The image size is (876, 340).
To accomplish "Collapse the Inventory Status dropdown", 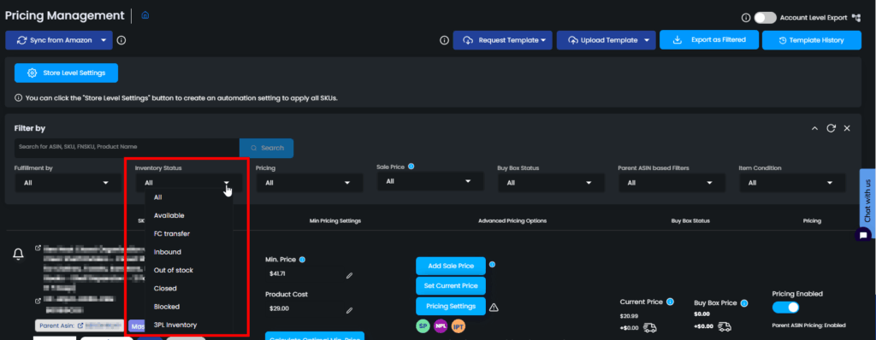I will click(226, 183).
